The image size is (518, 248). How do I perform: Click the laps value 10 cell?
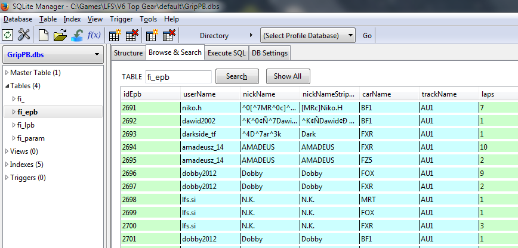pos(498,147)
